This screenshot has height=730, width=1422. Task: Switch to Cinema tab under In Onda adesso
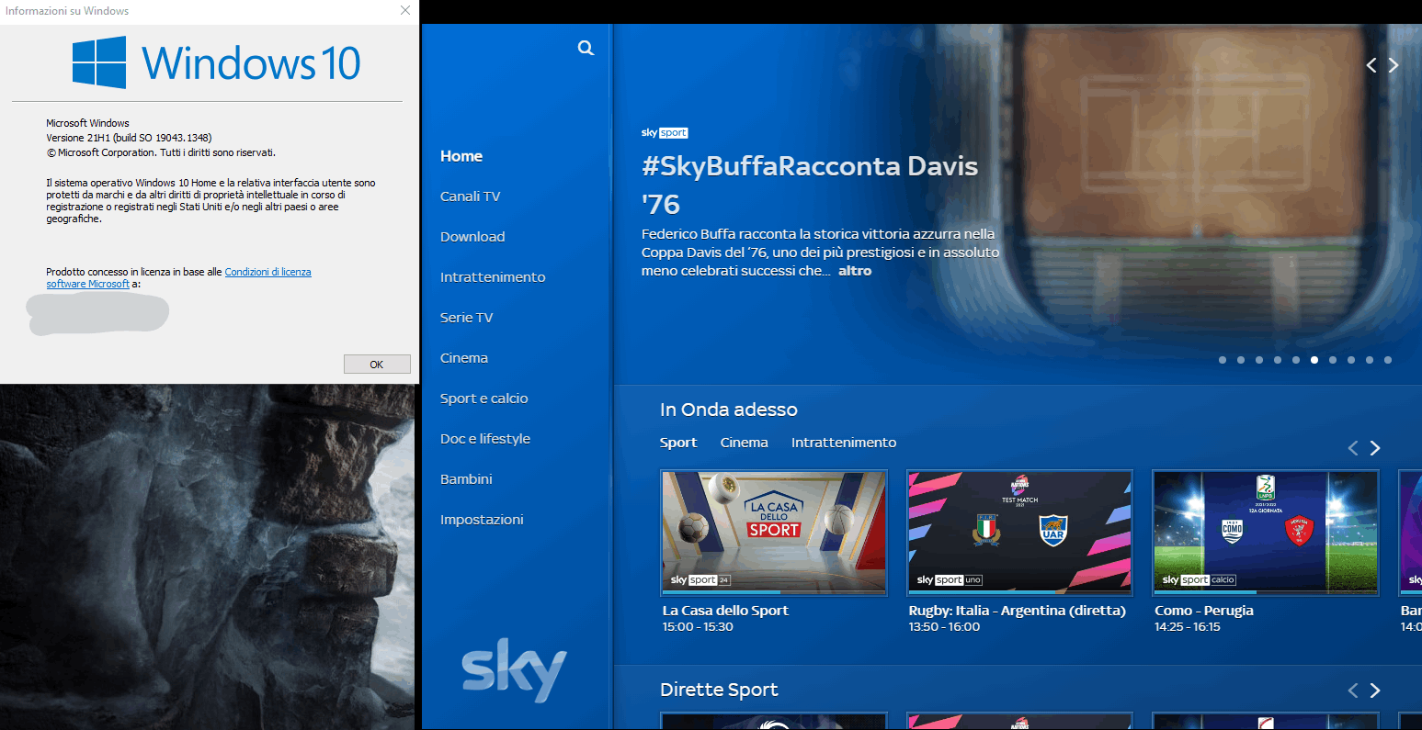[745, 443]
